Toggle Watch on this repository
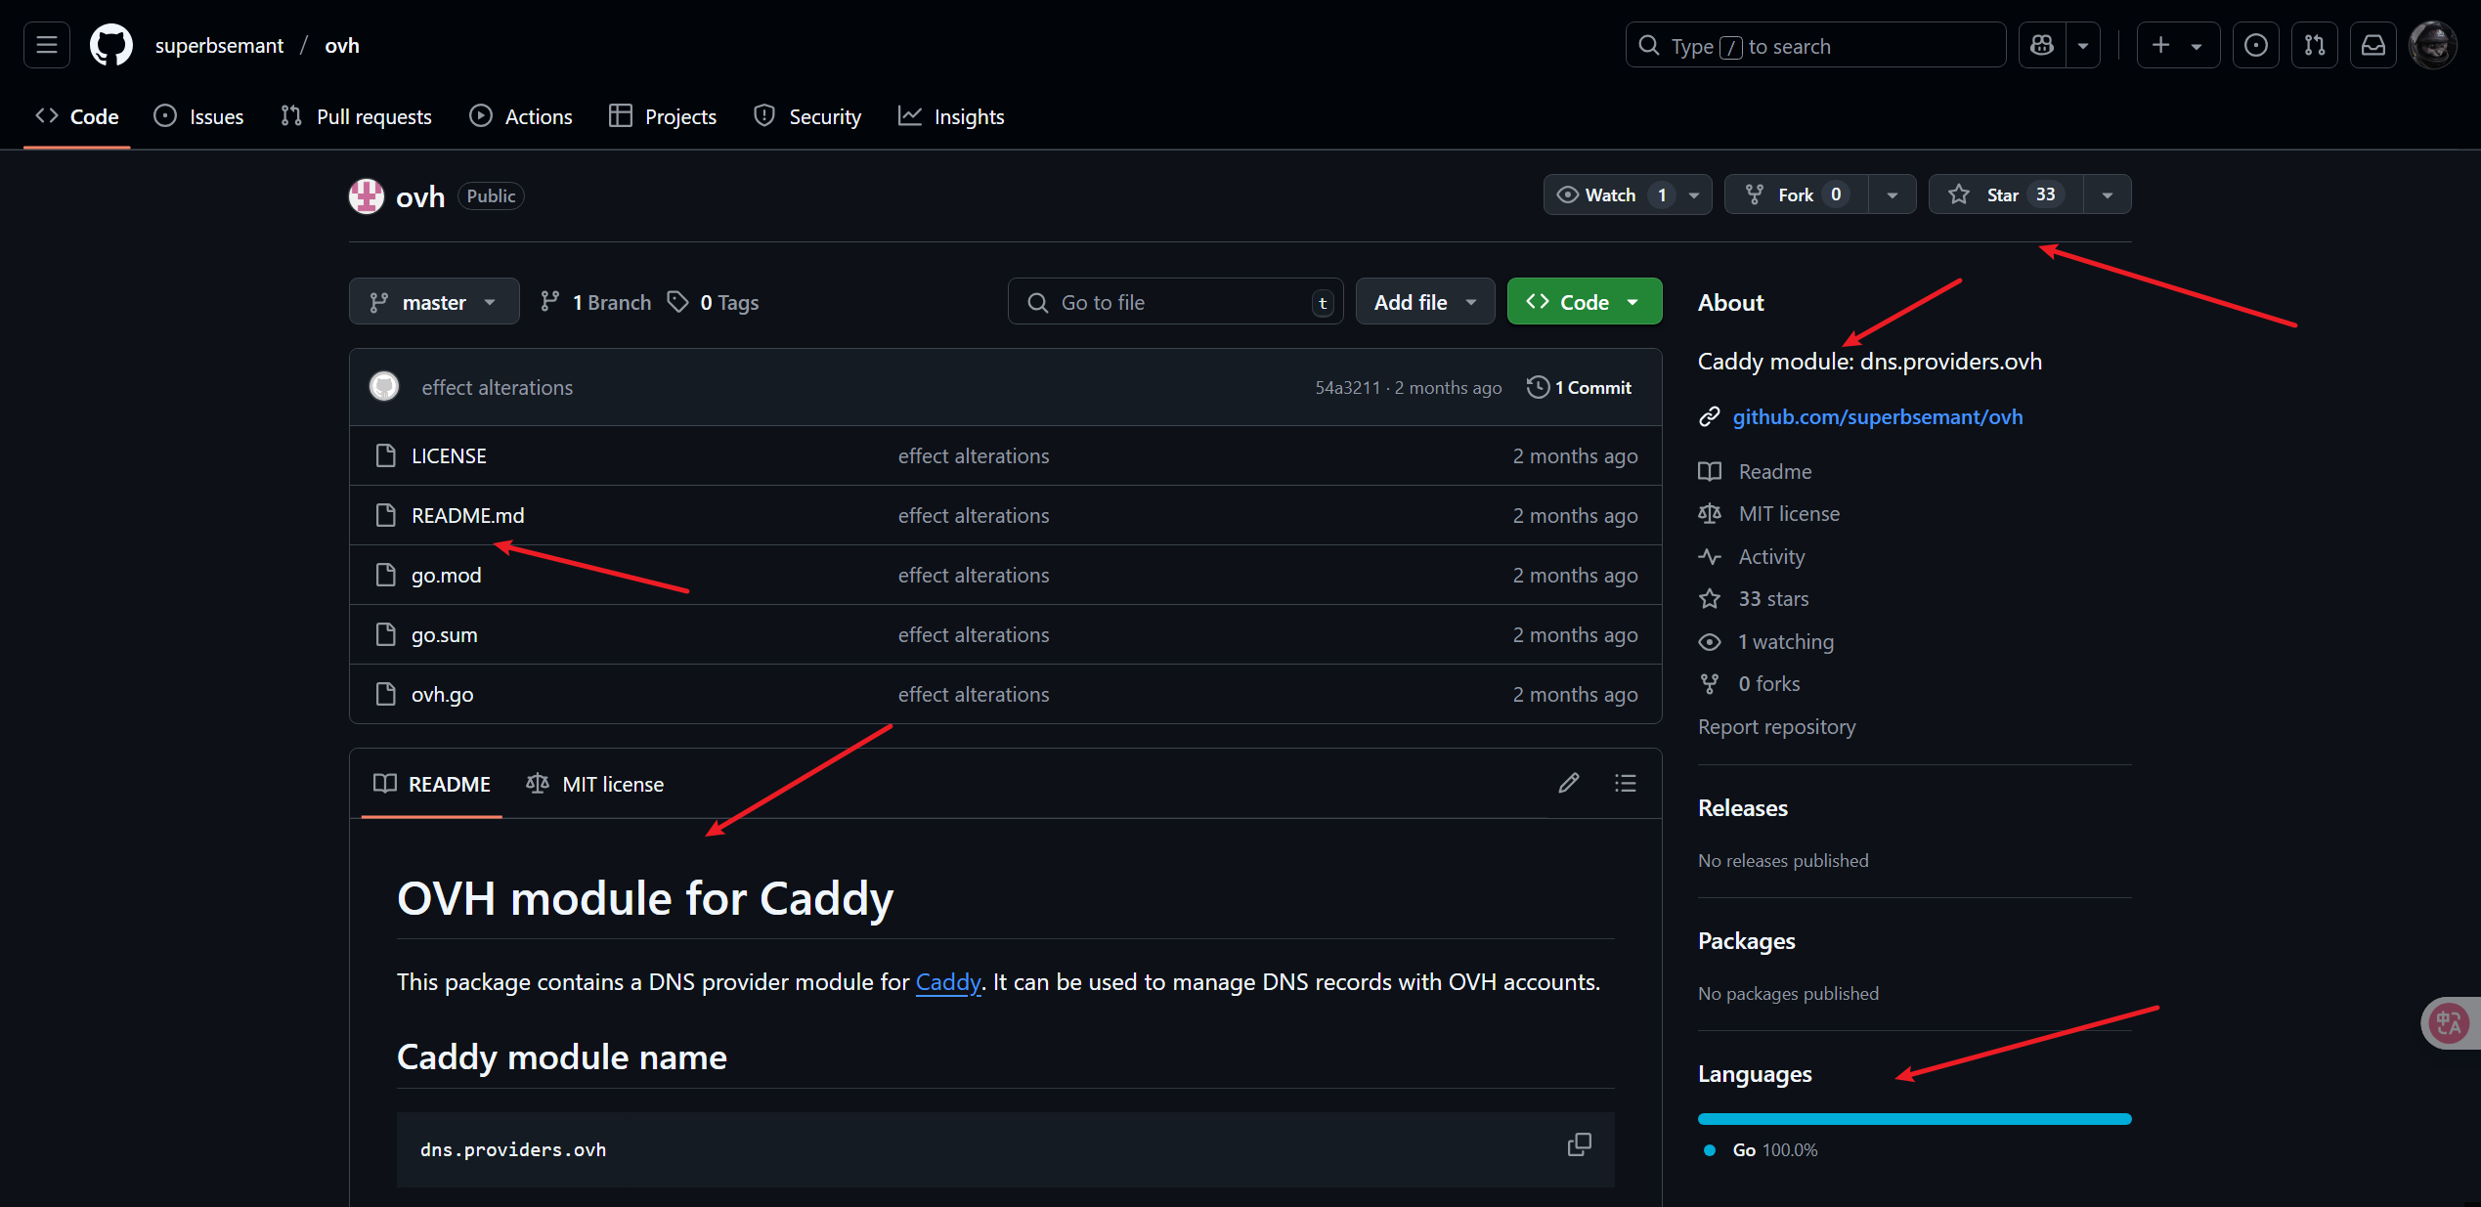The height and width of the screenshot is (1207, 2481). coord(1610,194)
